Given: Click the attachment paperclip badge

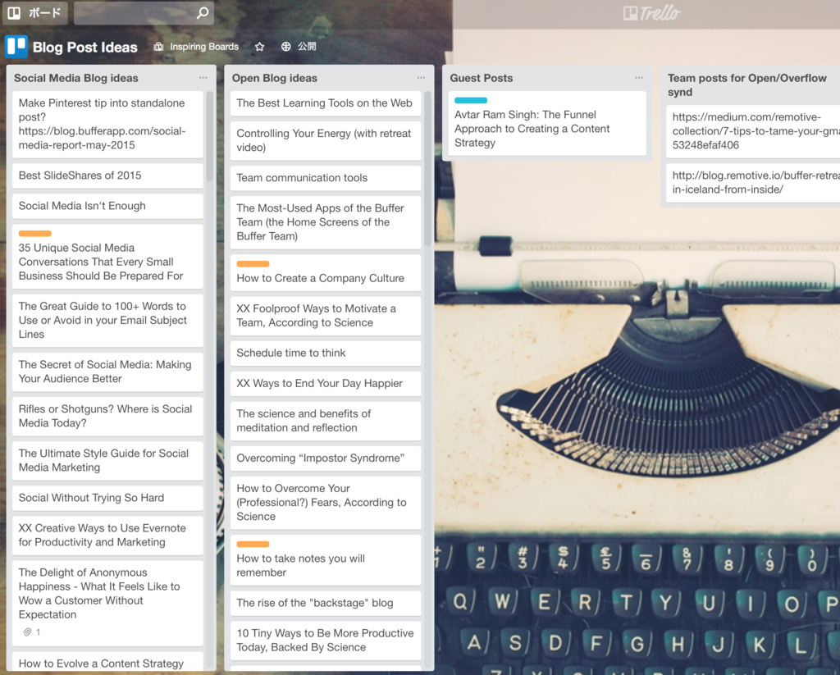Looking at the screenshot, I should tap(32, 632).
